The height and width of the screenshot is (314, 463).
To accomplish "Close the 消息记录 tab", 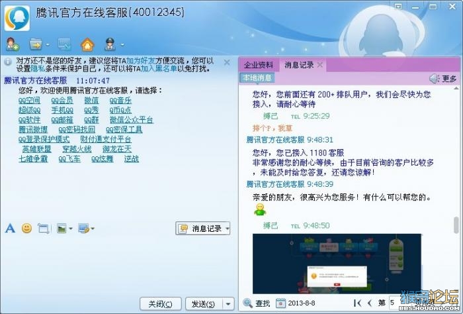I will [x=320, y=65].
